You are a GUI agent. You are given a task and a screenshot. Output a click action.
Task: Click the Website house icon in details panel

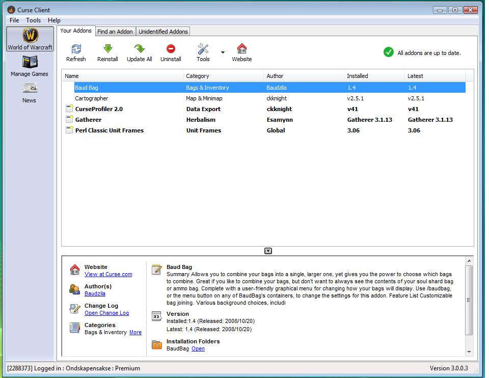click(x=75, y=270)
